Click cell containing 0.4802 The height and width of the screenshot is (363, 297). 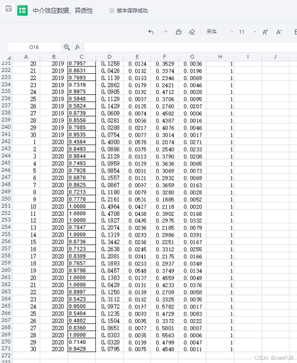tap(82, 321)
